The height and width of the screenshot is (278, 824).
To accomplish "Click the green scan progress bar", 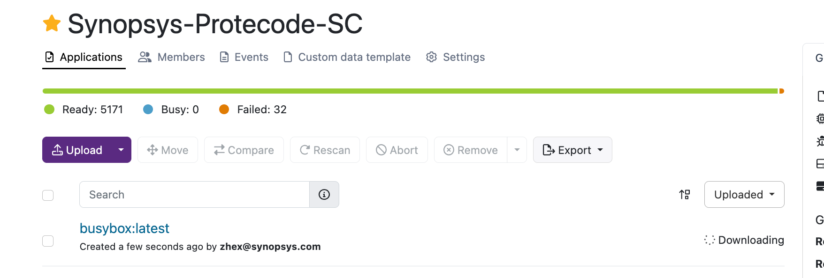I will pos(375,91).
